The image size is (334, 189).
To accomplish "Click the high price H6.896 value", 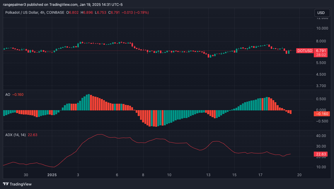I will pyautogui.click(x=87, y=13).
